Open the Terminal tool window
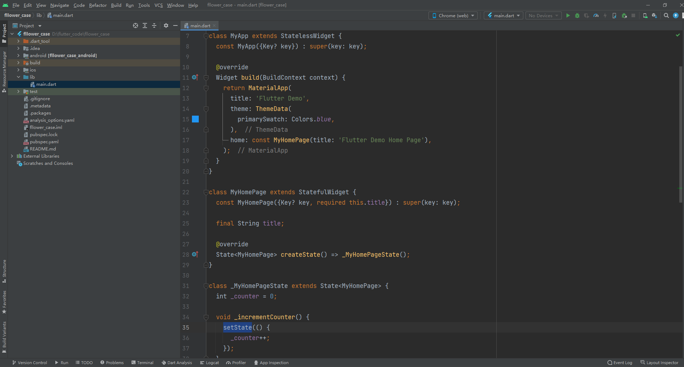The image size is (684, 367). pos(143,363)
